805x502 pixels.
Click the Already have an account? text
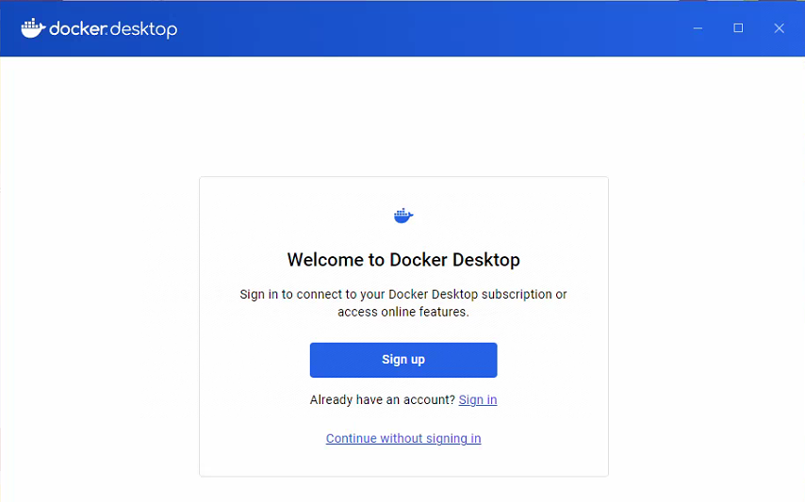click(382, 399)
